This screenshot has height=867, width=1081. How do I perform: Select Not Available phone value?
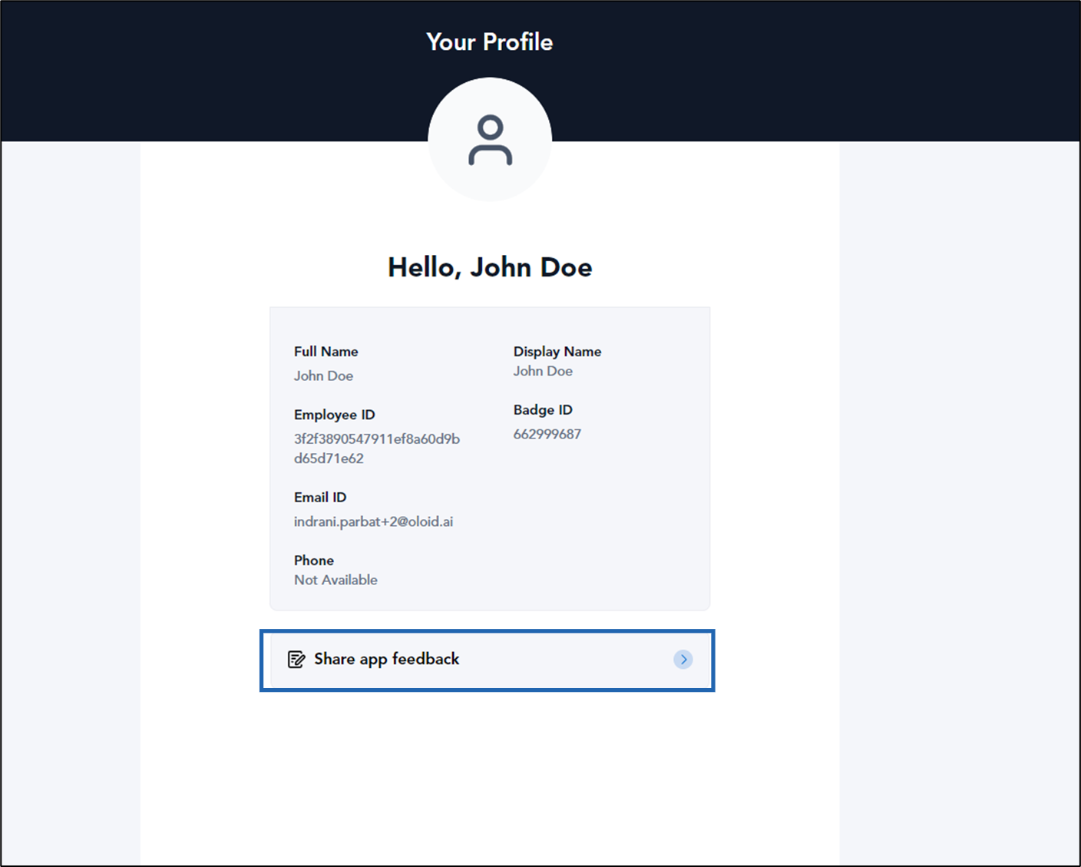(x=336, y=580)
